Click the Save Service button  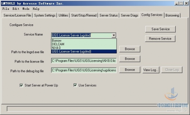(x=161, y=29)
